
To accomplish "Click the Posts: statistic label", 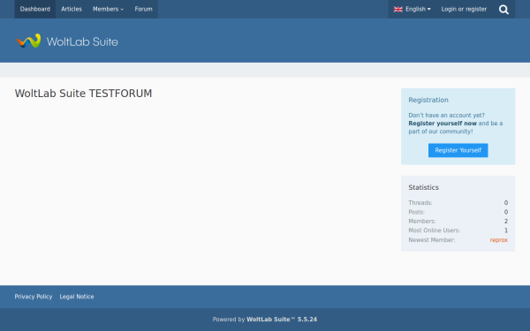I will 416,212.
